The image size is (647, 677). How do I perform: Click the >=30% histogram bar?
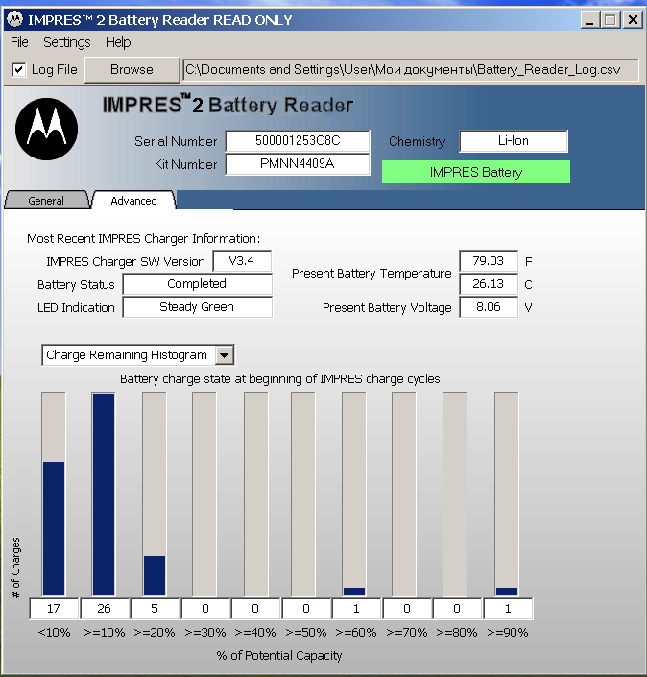click(x=204, y=494)
